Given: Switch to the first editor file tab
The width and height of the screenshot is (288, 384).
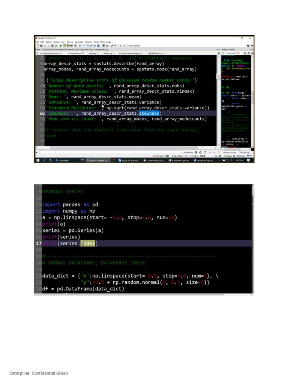Looking at the screenshot, I should click(51, 53).
